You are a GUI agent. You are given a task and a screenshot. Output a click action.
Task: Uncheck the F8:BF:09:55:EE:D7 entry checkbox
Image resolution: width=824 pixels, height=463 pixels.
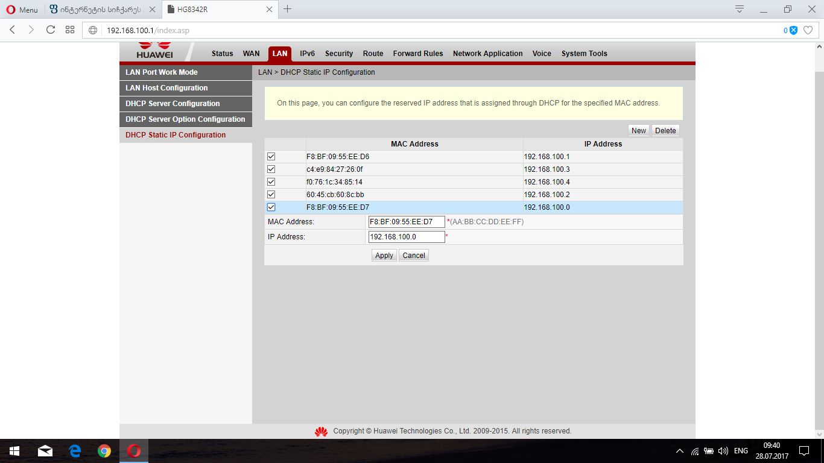click(271, 207)
